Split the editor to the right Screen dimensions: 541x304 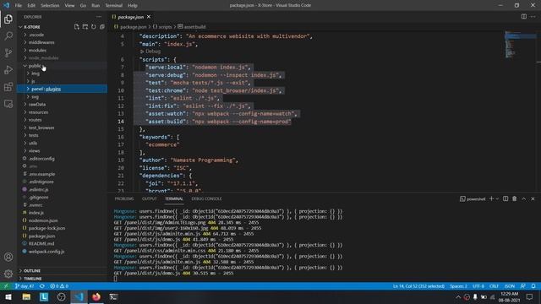tap(524, 17)
